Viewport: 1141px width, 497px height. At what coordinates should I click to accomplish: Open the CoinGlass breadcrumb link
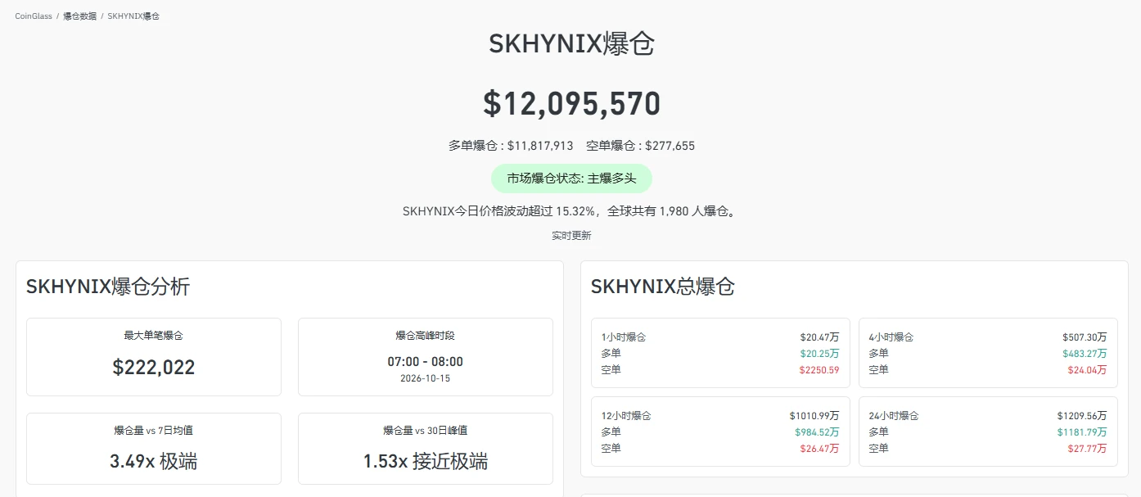34,16
